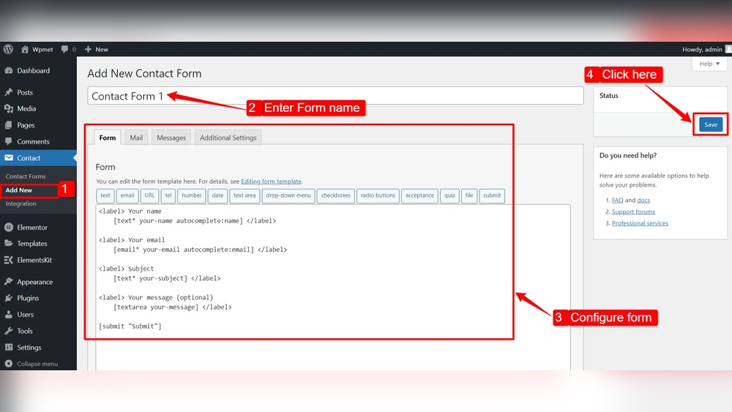Click the Elementor menu label
The image size is (732, 412).
[x=32, y=228]
